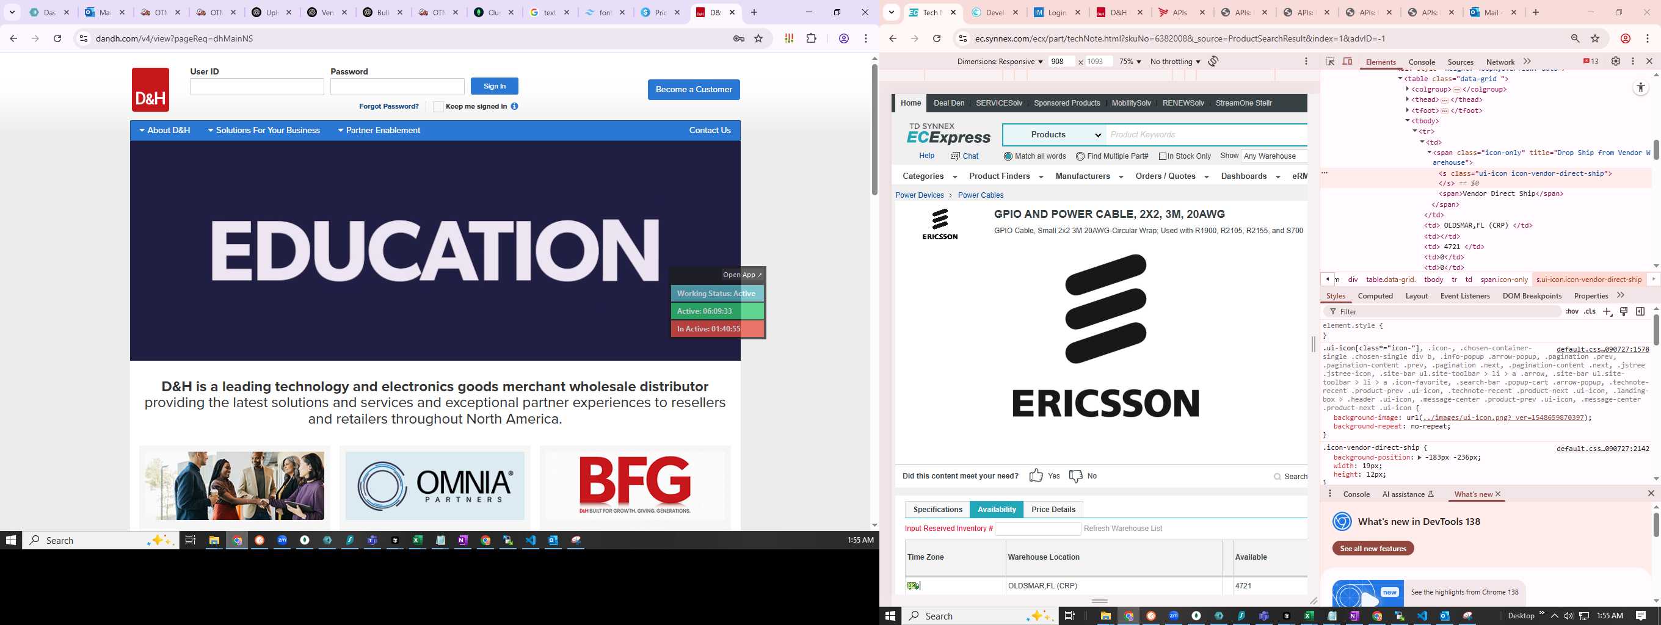Expand the About D&H menu
Screen dimensions: 1661x625
point(165,130)
